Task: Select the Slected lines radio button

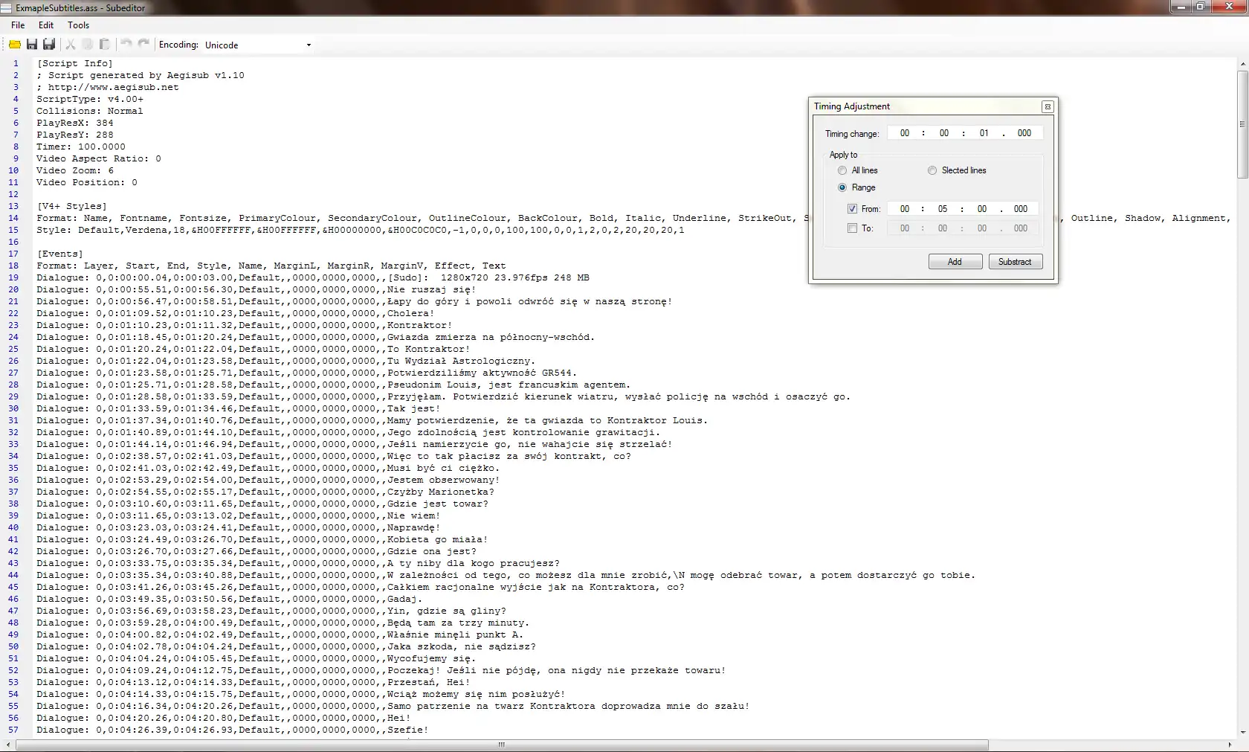Action: click(x=932, y=170)
